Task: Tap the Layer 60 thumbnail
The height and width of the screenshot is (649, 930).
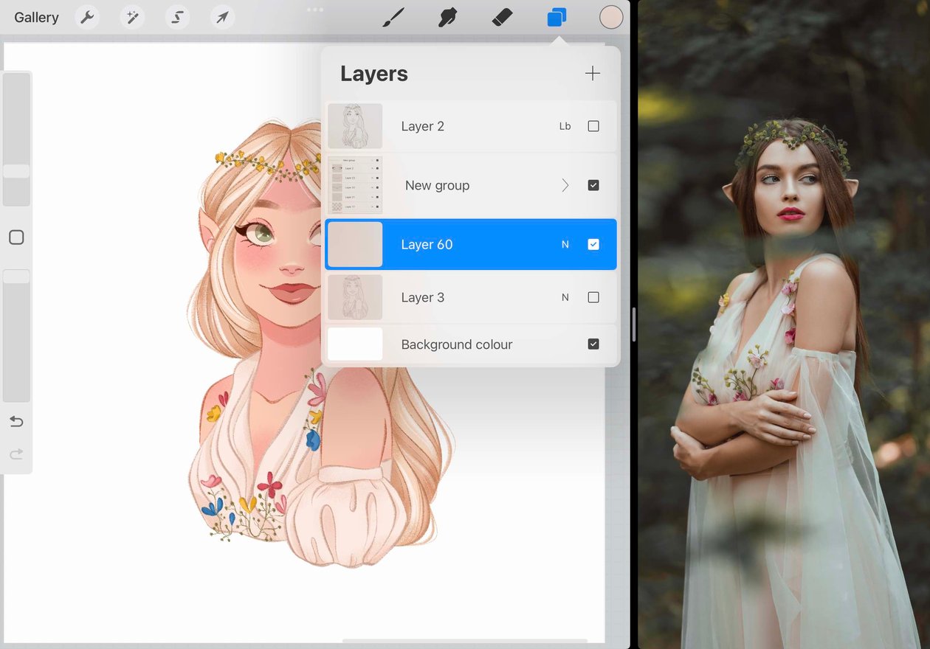Action: (x=355, y=244)
